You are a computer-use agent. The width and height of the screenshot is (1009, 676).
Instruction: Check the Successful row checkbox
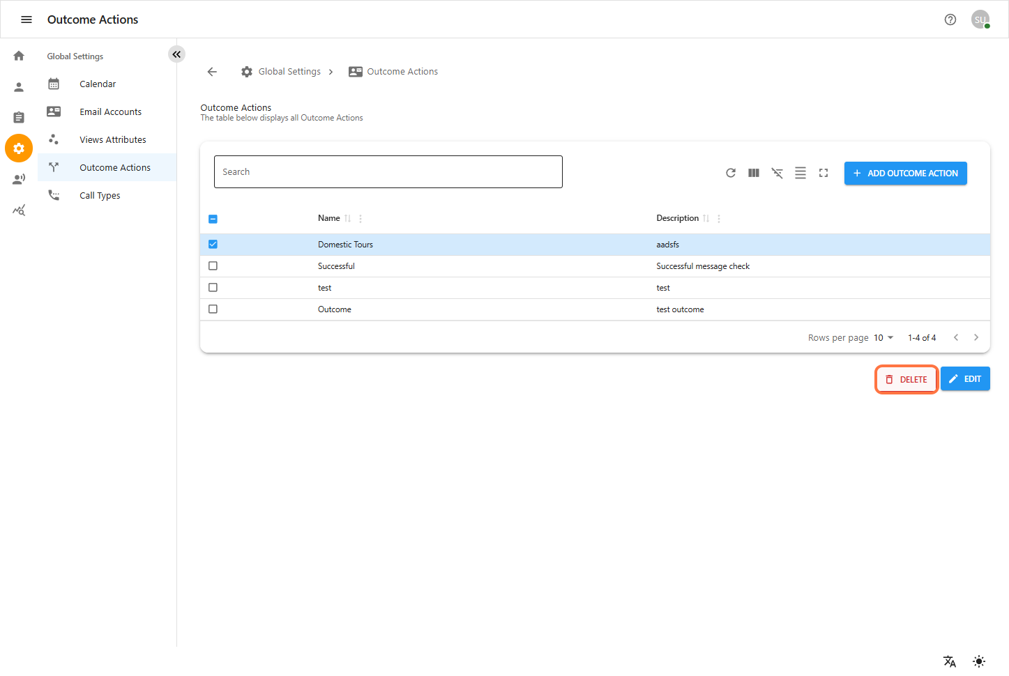click(x=213, y=266)
